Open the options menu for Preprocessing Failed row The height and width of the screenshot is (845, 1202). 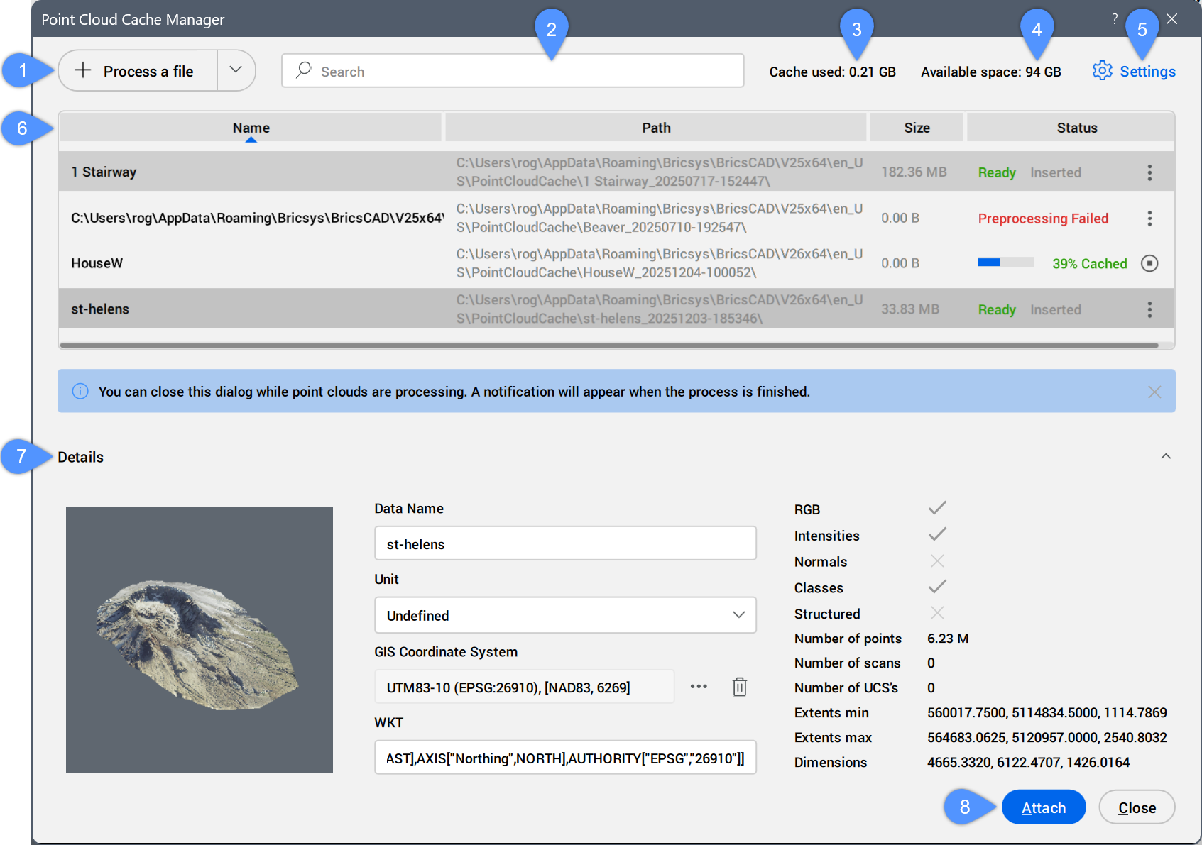[x=1149, y=219]
